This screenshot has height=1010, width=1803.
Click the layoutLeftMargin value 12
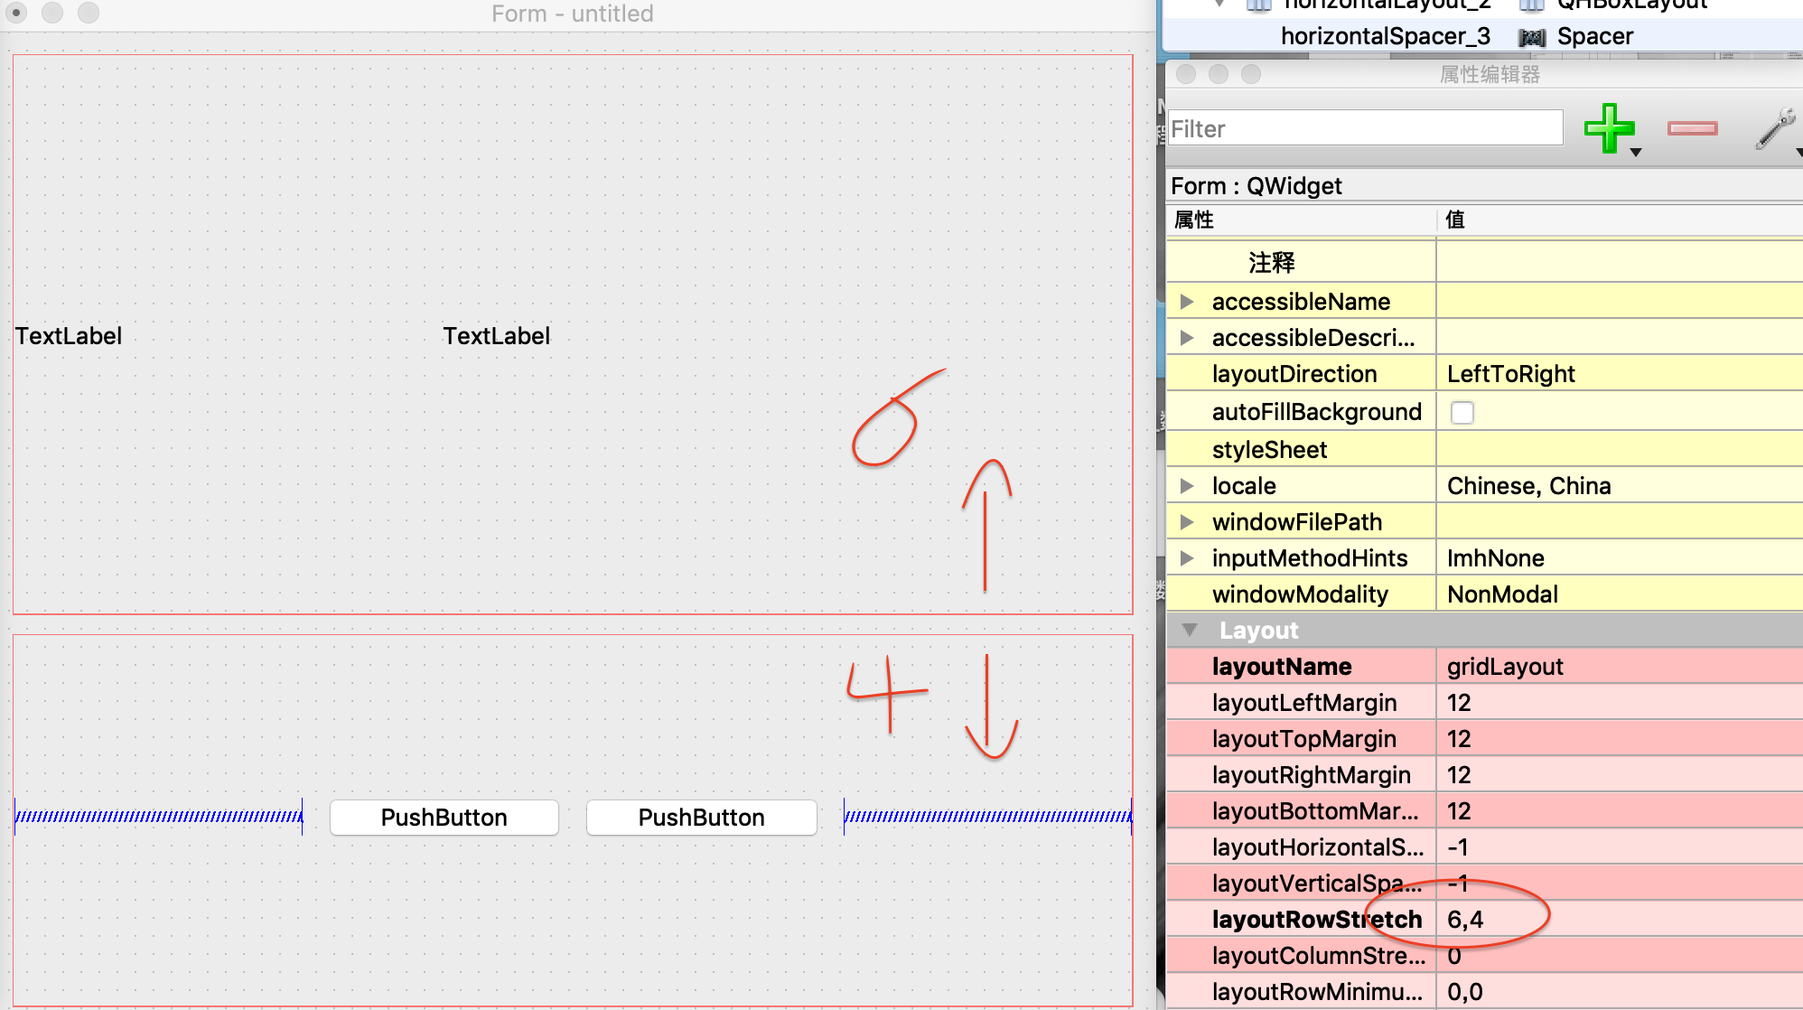pos(1459,703)
